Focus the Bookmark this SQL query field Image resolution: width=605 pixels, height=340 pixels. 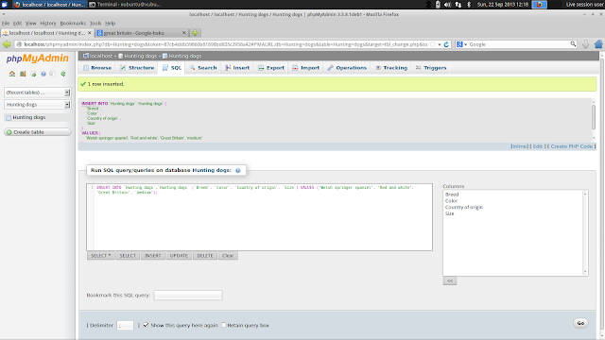tap(188, 296)
